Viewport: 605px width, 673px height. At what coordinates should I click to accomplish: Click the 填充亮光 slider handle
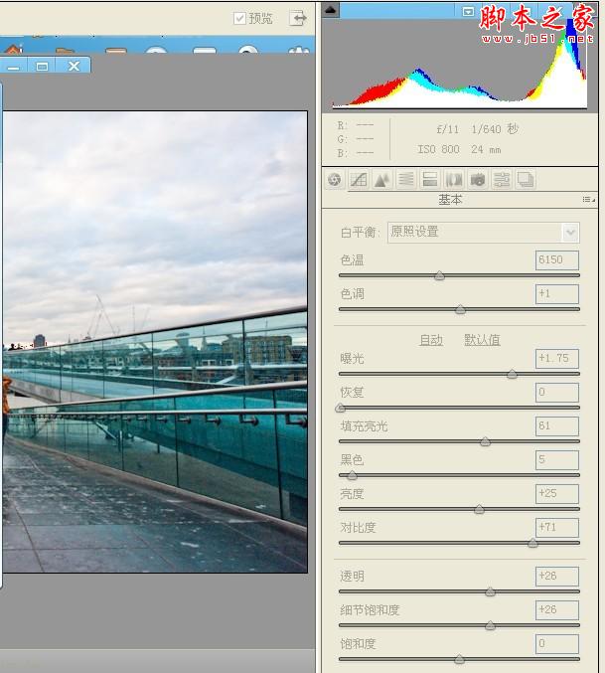coord(485,441)
